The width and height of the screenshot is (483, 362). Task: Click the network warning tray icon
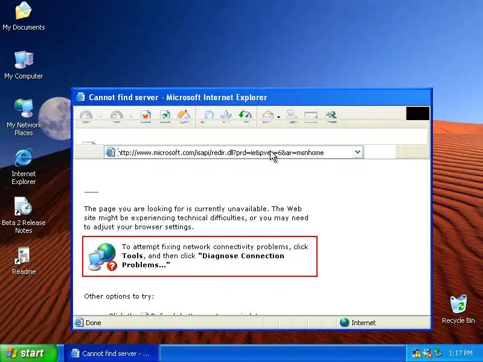click(416, 353)
